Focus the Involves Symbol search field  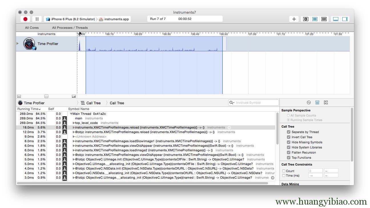tap(254, 103)
